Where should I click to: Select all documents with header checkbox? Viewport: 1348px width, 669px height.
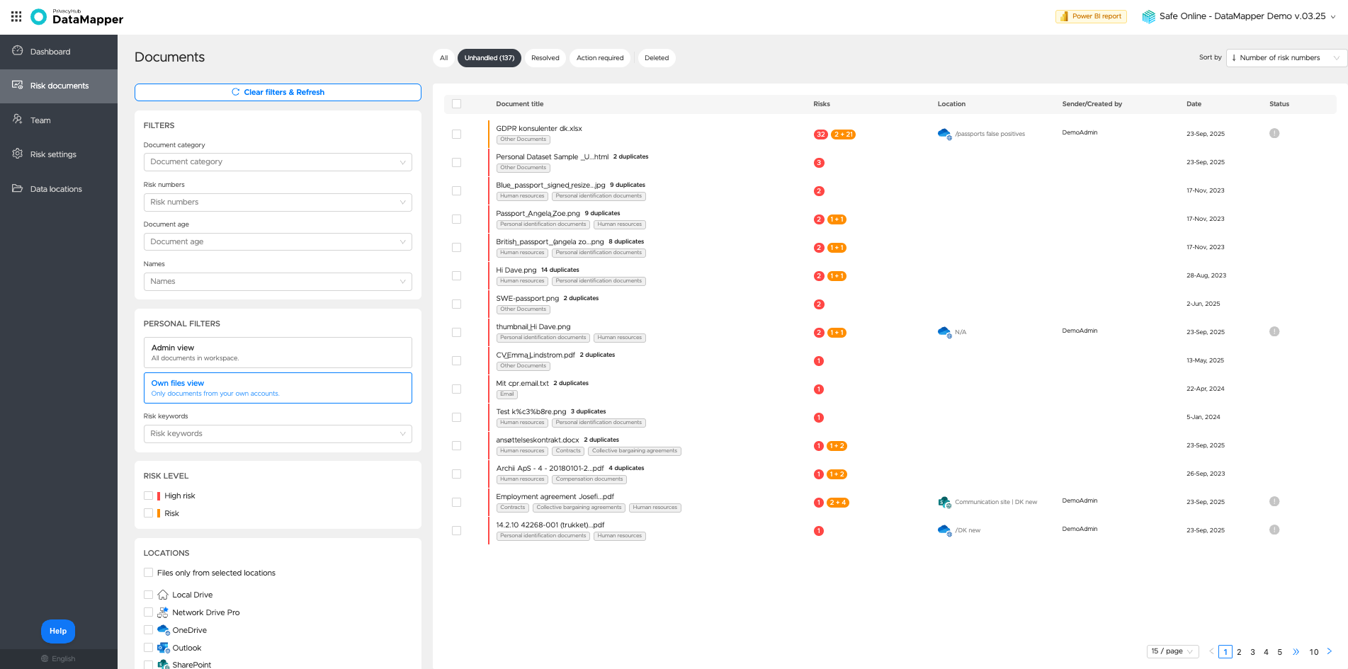(456, 104)
